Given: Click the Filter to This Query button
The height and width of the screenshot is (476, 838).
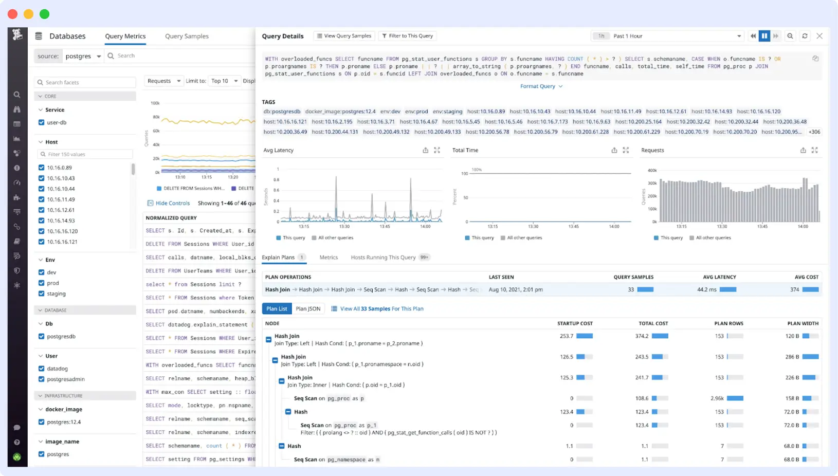Looking at the screenshot, I should pos(408,35).
